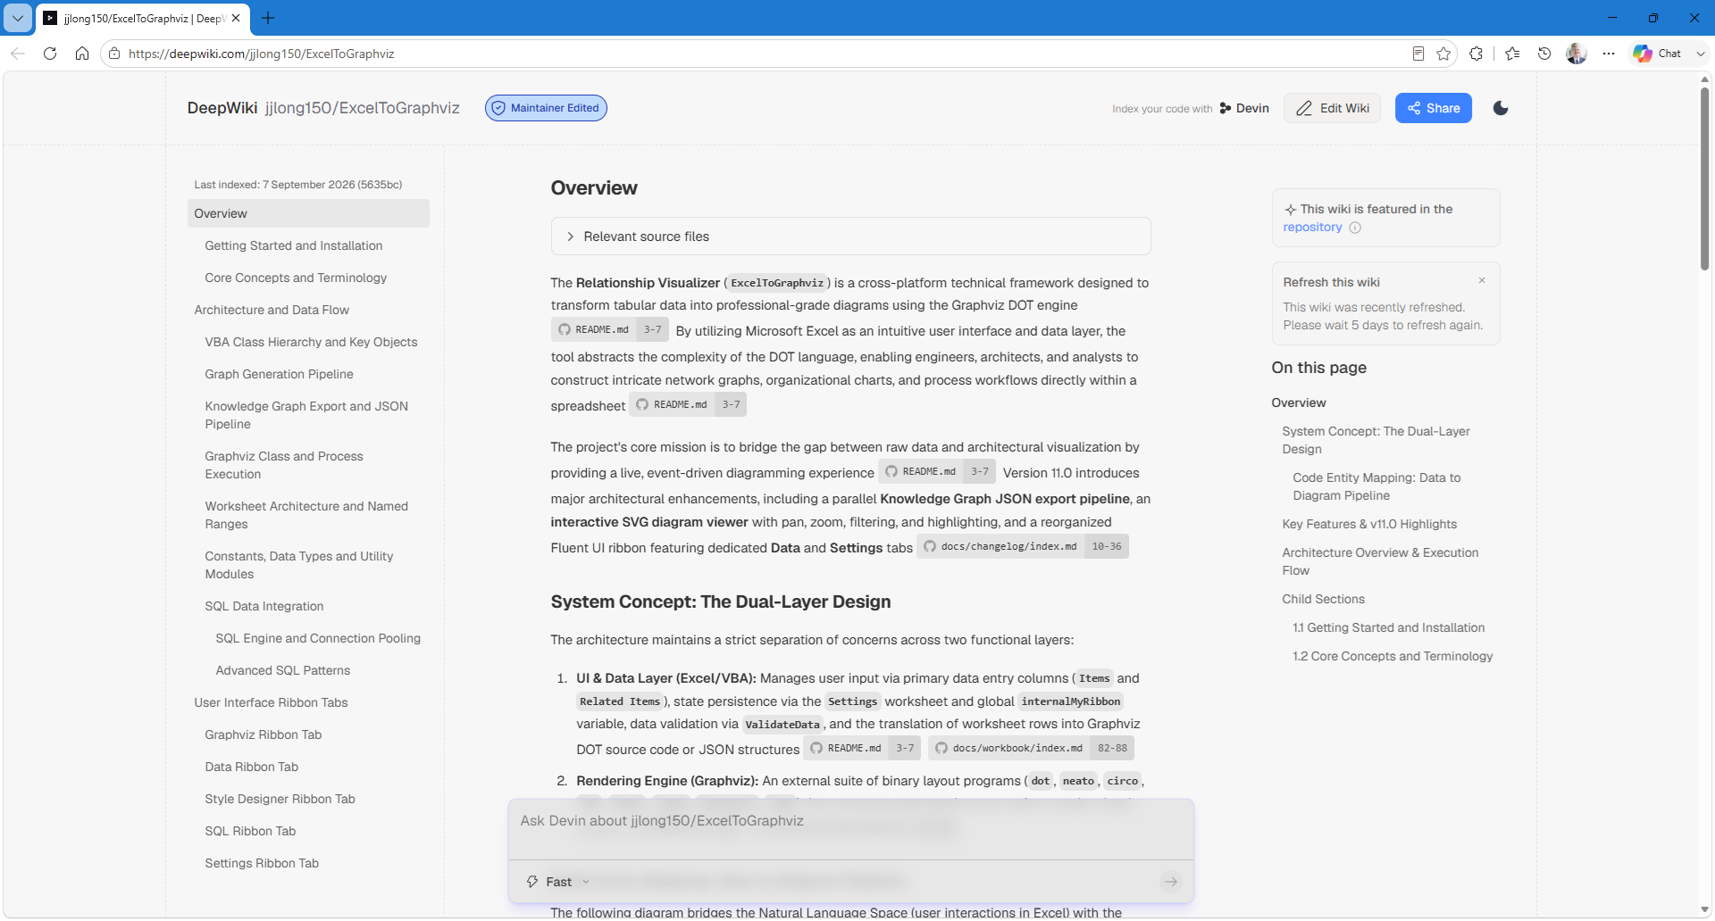This screenshot has width=1715, height=921.
Task: Toggle dark mode moon icon
Action: [1501, 108]
